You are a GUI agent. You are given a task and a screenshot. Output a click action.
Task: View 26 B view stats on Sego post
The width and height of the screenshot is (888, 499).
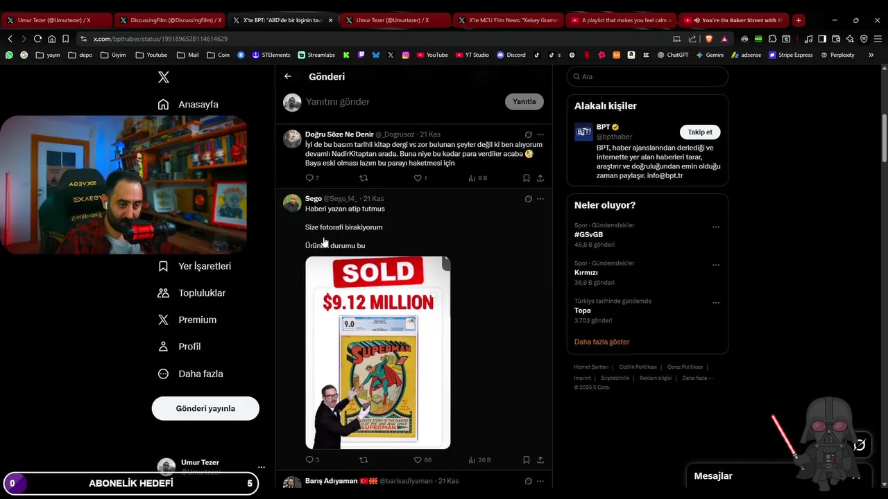click(479, 459)
